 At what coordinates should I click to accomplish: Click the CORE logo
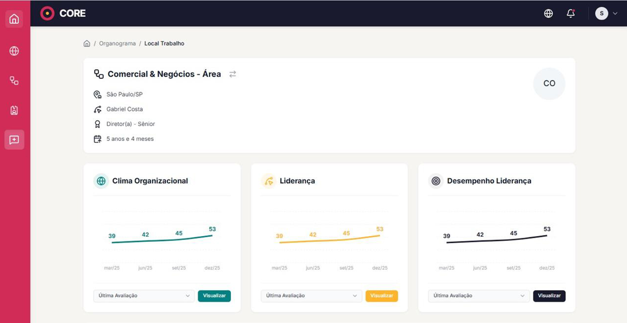(x=63, y=13)
